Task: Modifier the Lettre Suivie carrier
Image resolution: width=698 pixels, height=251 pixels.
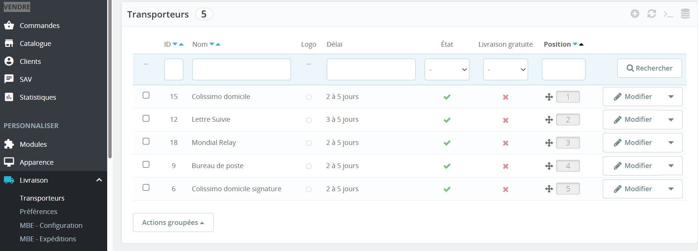Action: coord(632,120)
